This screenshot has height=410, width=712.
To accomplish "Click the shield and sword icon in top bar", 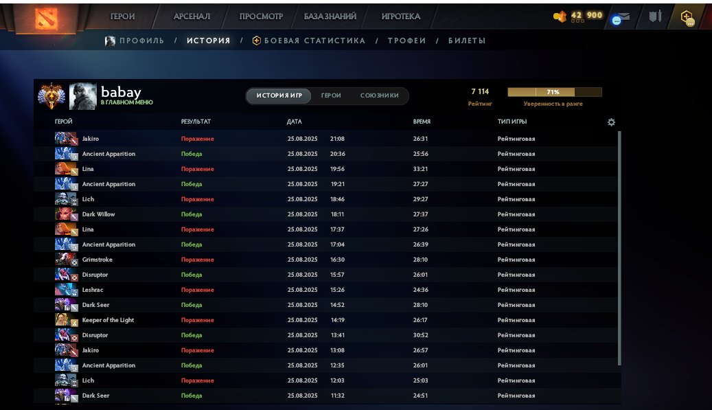I will click(x=655, y=16).
